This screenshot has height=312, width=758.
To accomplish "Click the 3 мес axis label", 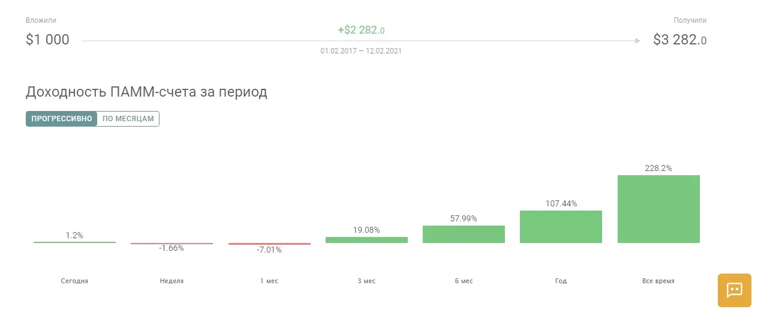I will click(366, 281).
